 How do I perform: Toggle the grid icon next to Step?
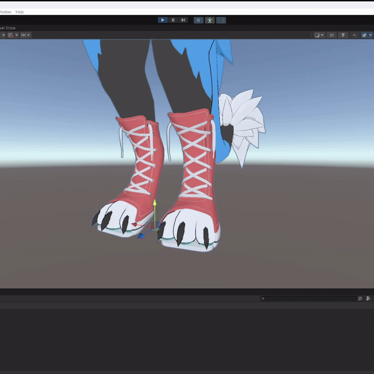tap(198, 20)
